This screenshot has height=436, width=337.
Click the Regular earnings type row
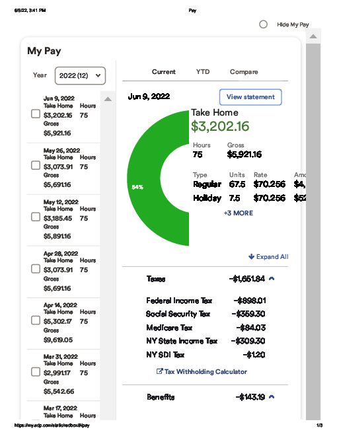pos(249,184)
